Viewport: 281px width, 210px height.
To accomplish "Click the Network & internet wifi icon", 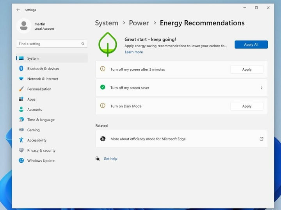I will (x=21, y=79).
